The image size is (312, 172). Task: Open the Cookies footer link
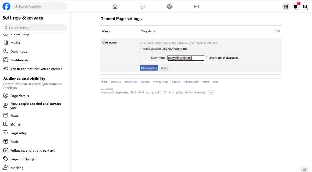(x=176, y=82)
